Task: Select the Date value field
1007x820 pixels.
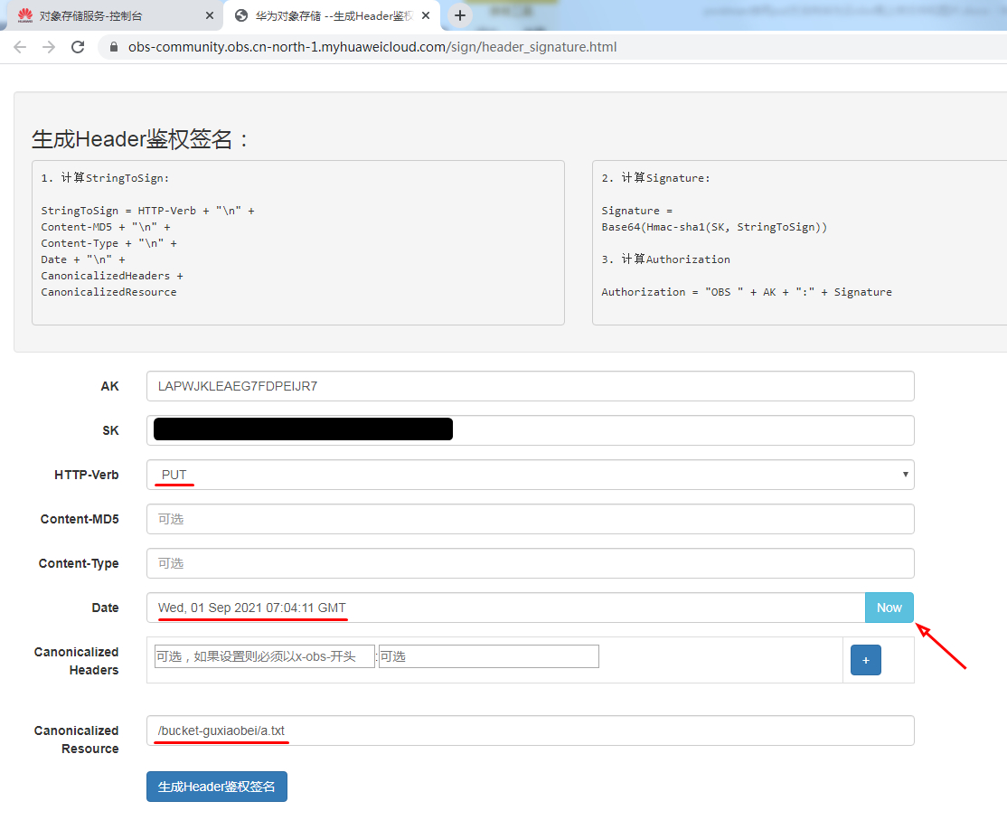Action: tap(506, 608)
